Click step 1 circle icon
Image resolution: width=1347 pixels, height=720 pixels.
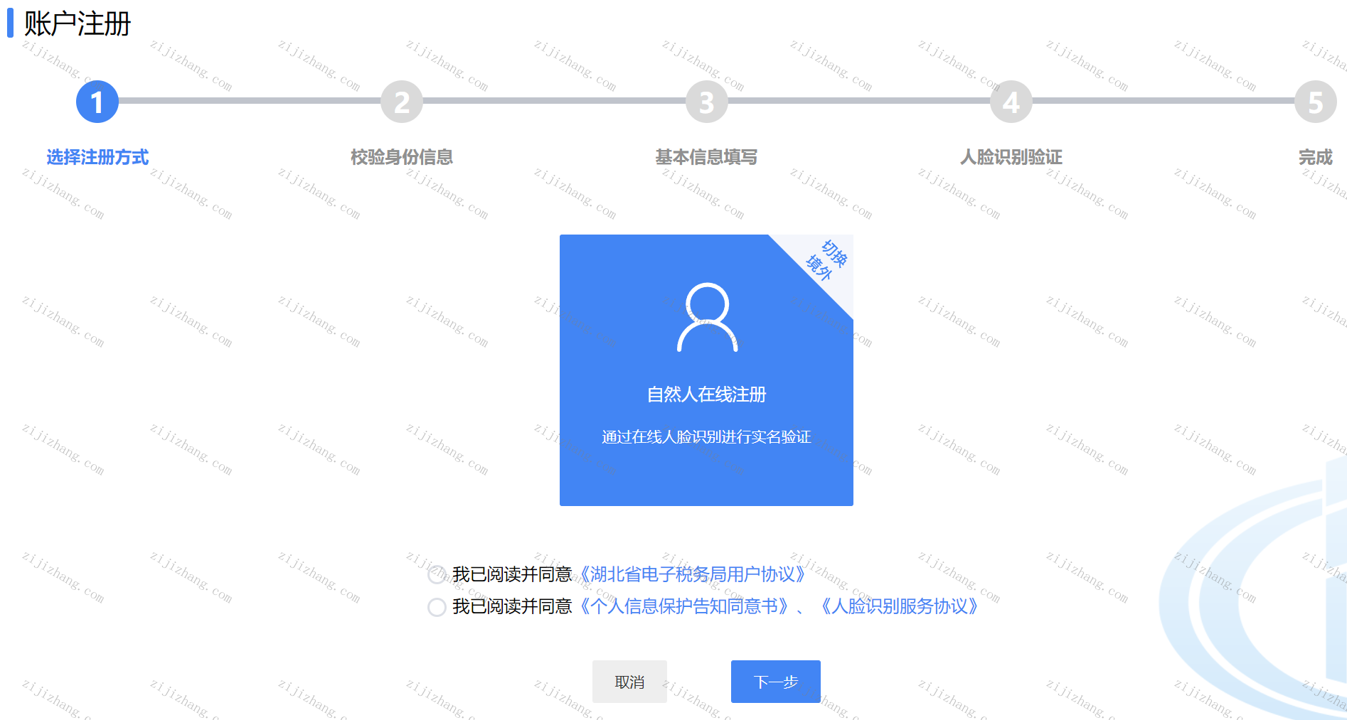click(97, 102)
